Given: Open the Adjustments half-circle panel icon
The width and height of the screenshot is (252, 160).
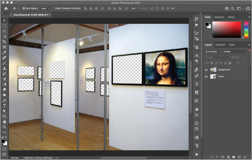Looking at the screenshot, I should click(197, 109).
